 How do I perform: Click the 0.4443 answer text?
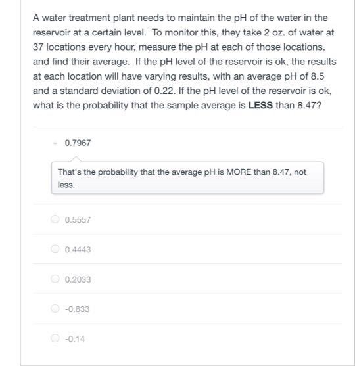pyautogui.click(x=78, y=250)
